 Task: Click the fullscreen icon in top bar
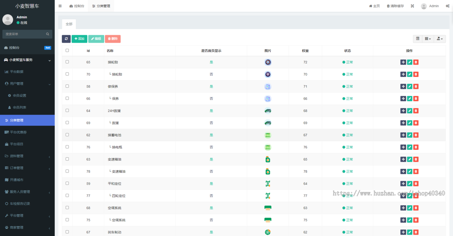(x=412, y=6)
